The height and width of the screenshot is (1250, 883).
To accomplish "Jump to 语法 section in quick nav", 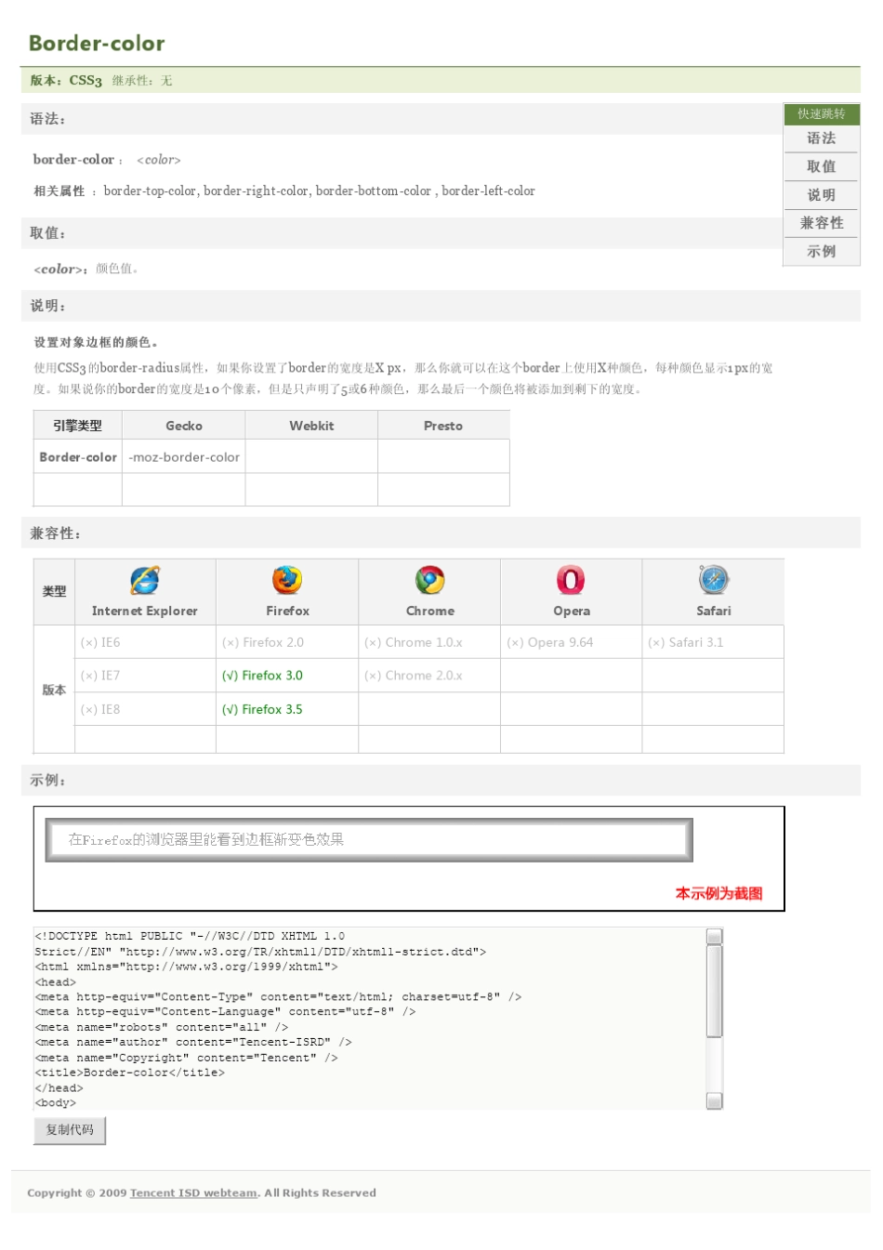I will [822, 138].
